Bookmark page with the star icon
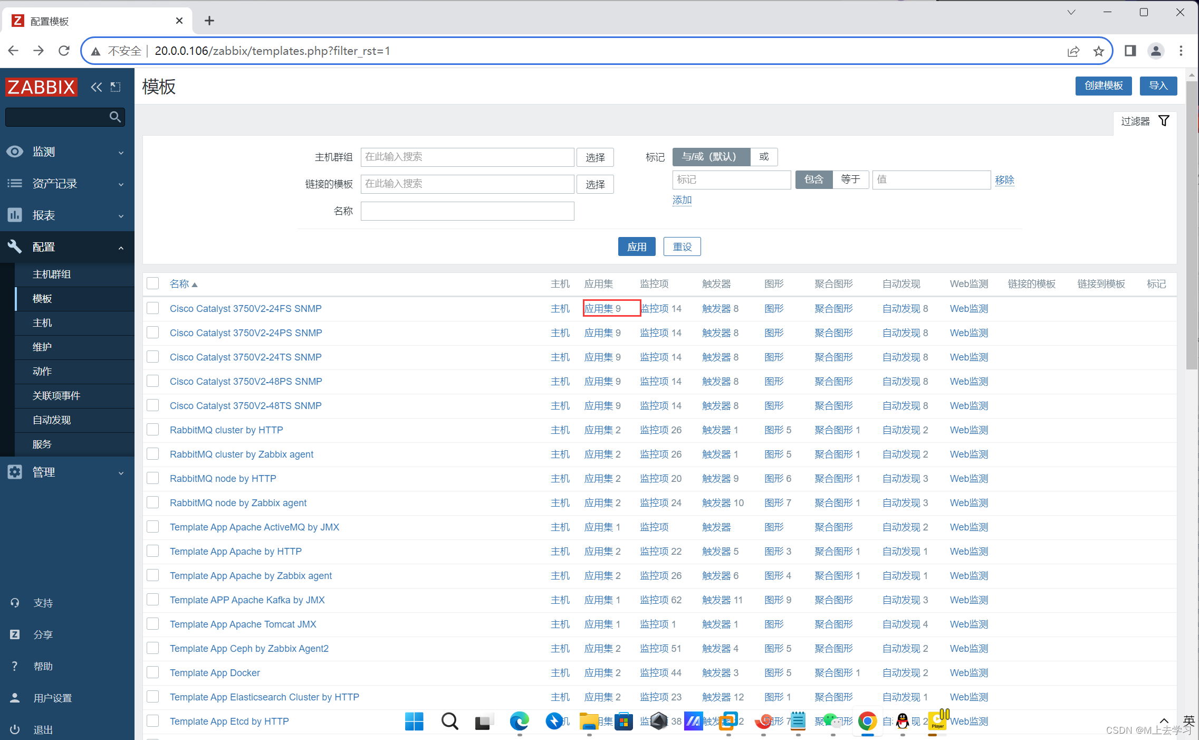Viewport: 1199px width, 740px height. (1099, 51)
